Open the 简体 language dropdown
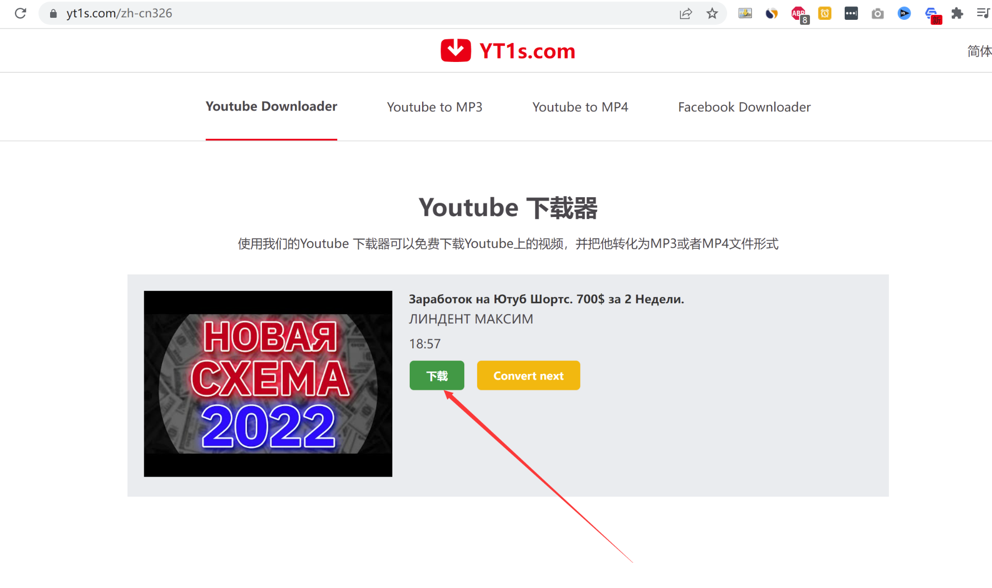992x588 pixels. tap(979, 51)
